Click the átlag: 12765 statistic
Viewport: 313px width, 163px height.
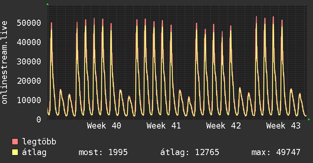pyautogui.click(x=190, y=152)
